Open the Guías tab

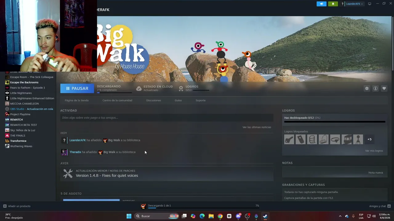178,100
